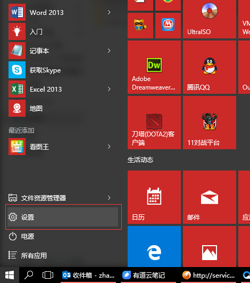Image resolution: width=250 pixels, height=283 pixels.
Task: Launch Excel 2013 icon
Action: (x=17, y=89)
